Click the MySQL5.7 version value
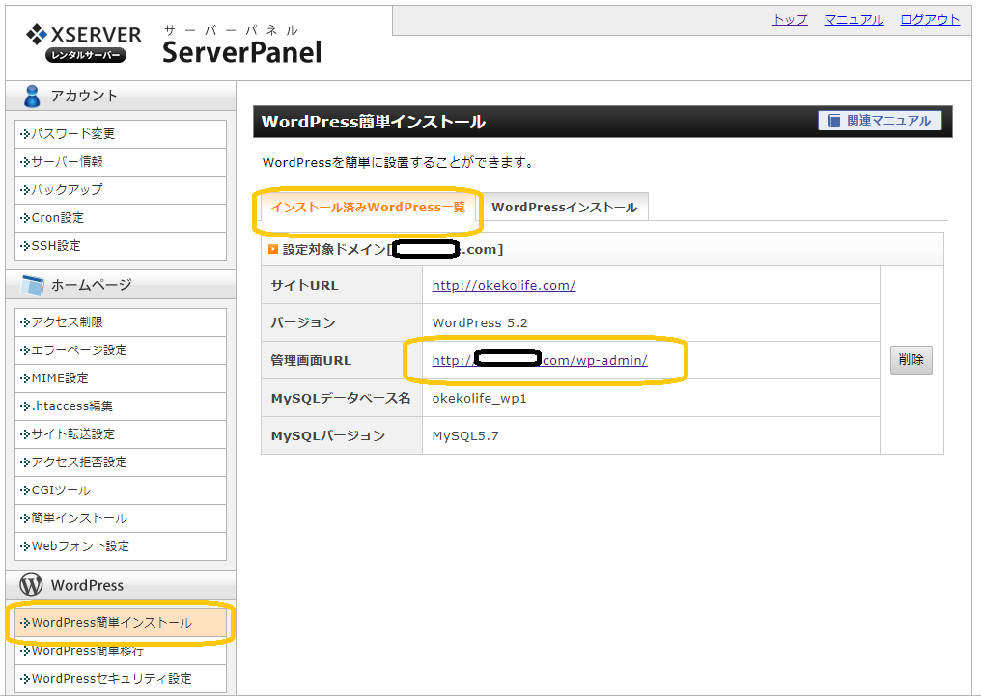Viewport: 981px width, 698px height. pyautogui.click(x=465, y=435)
